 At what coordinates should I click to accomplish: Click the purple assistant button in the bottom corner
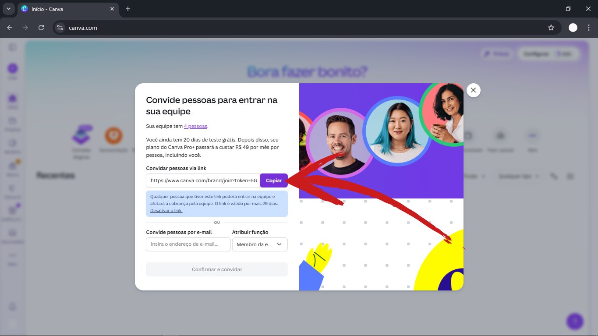pyautogui.click(x=575, y=321)
